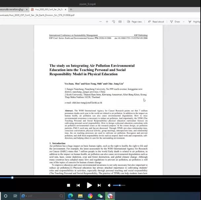This screenshot has width=201, height=200.
Task: Click the 'Krirk University' affiliation line
Action: 106,96
